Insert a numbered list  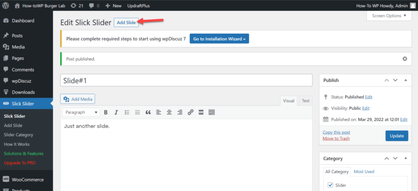[137, 113]
